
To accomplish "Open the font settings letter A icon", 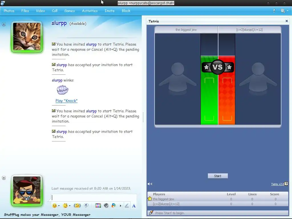I will point(134,206).
